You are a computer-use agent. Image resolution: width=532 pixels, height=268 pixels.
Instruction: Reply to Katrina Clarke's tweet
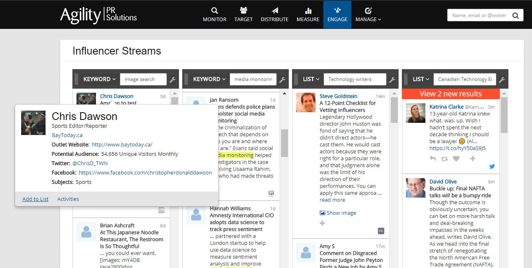coord(433,159)
